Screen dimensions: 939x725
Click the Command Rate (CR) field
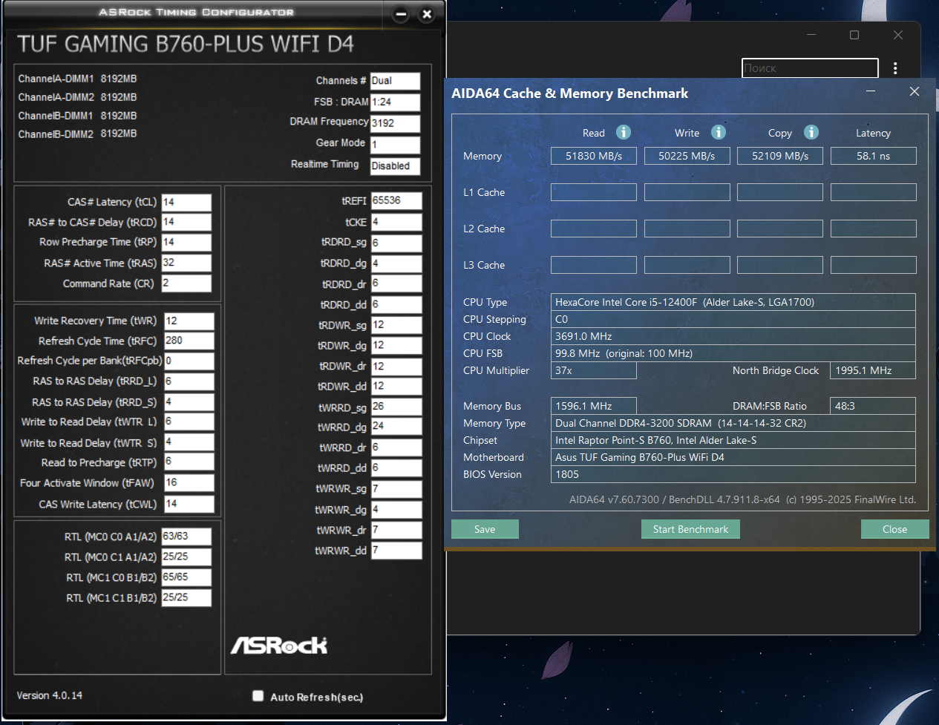pyautogui.click(x=186, y=283)
